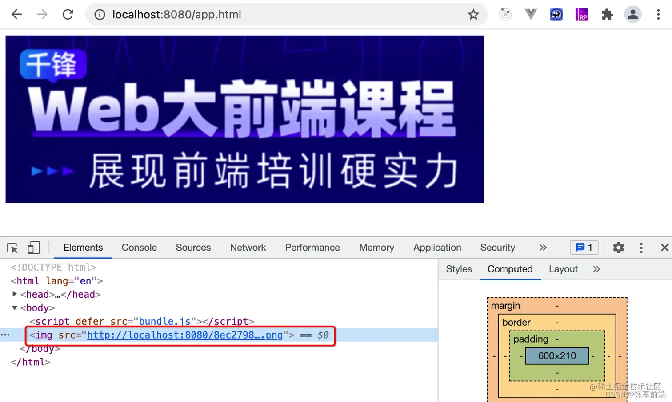
Task: Open Chrome's three-dot menu
Action: click(x=658, y=14)
